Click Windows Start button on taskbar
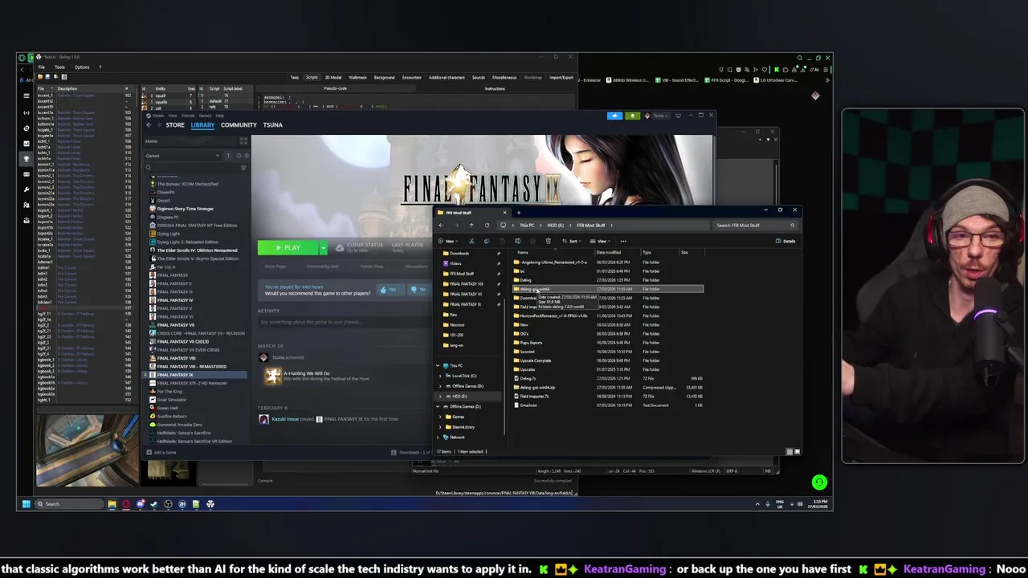Image resolution: width=1028 pixels, height=578 pixels. [x=26, y=504]
